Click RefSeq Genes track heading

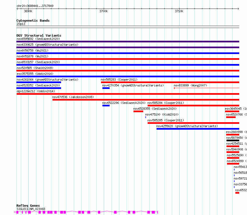pos(28,206)
